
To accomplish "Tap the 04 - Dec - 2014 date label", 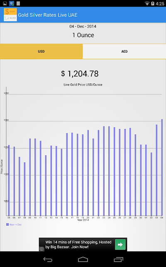I will pyautogui.click(x=83, y=26).
